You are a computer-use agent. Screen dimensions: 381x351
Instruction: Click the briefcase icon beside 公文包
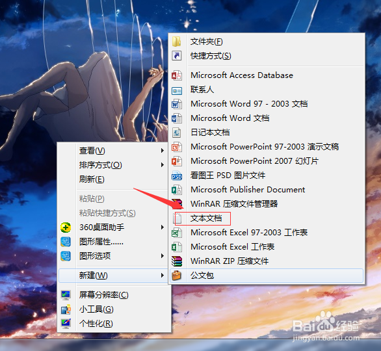coord(177,276)
